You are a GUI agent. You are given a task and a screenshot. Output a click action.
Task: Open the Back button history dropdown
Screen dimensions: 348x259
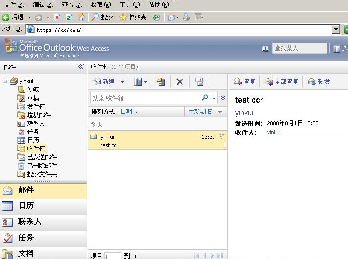coord(29,17)
